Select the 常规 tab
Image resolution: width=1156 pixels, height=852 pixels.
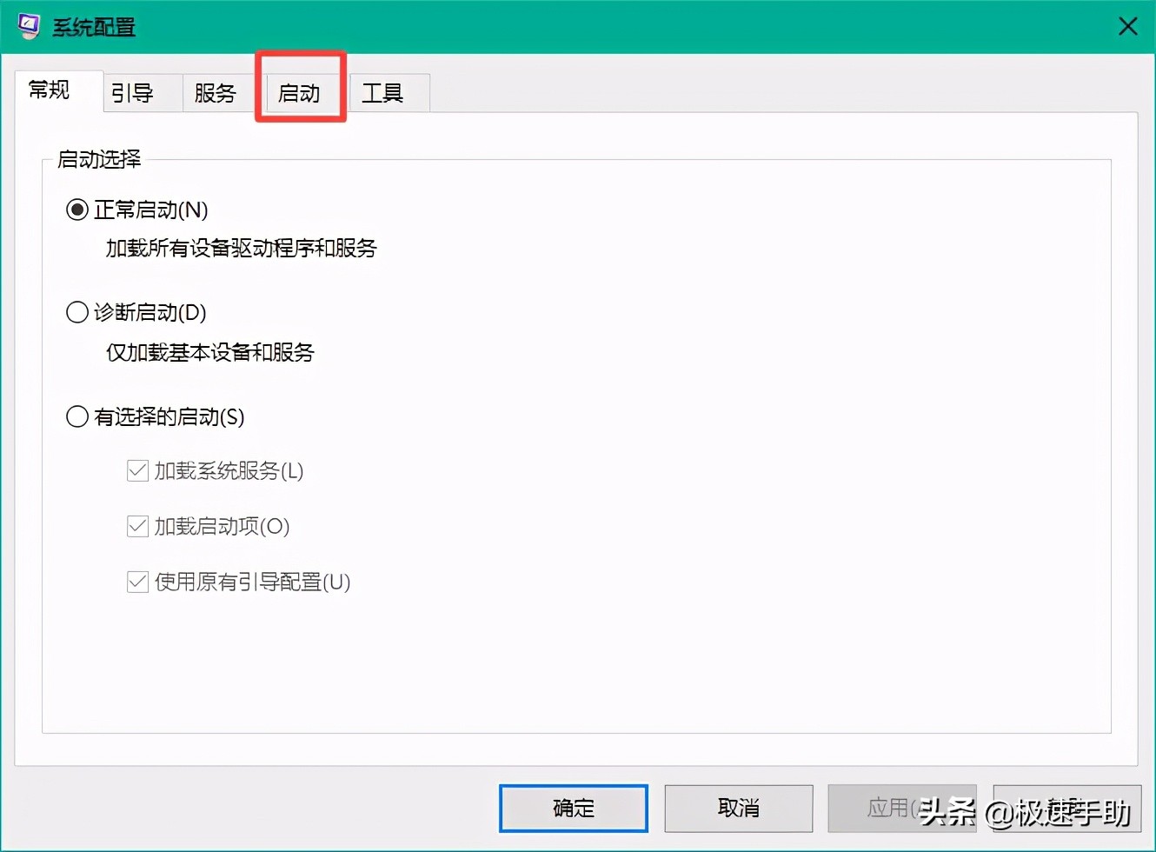(50, 90)
